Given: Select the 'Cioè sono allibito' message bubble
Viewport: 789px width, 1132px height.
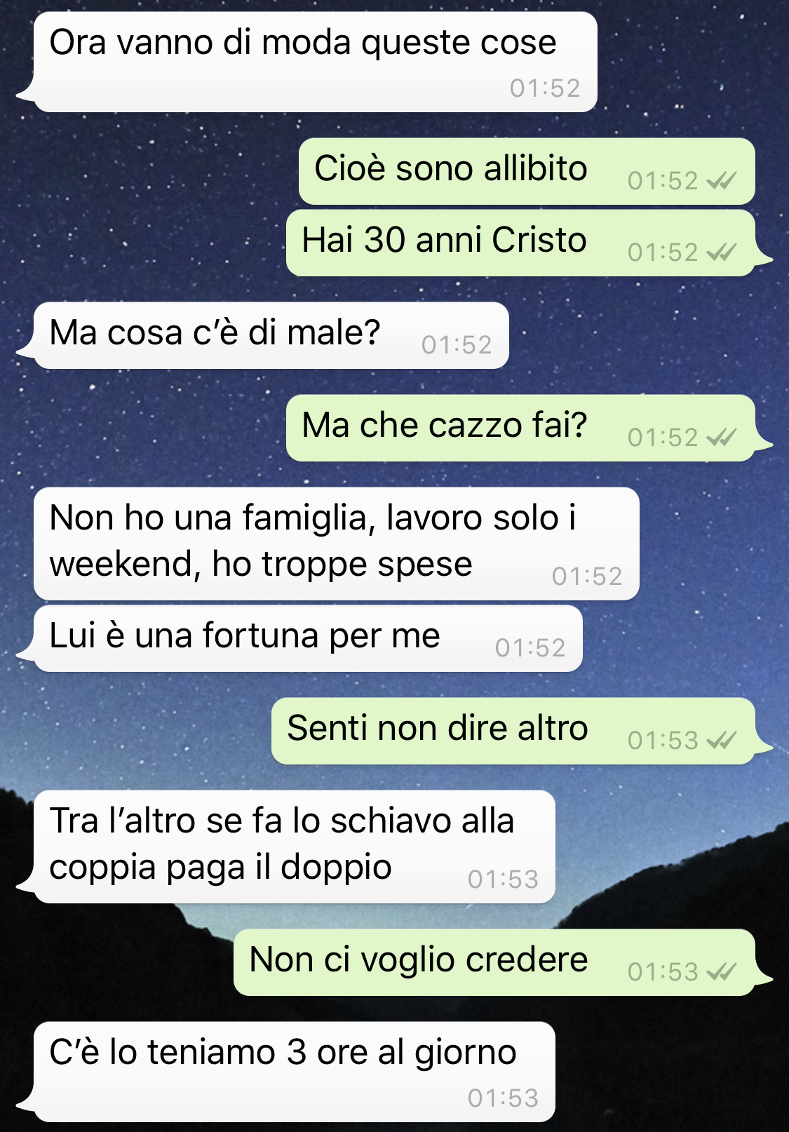Looking at the screenshot, I should [527, 171].
